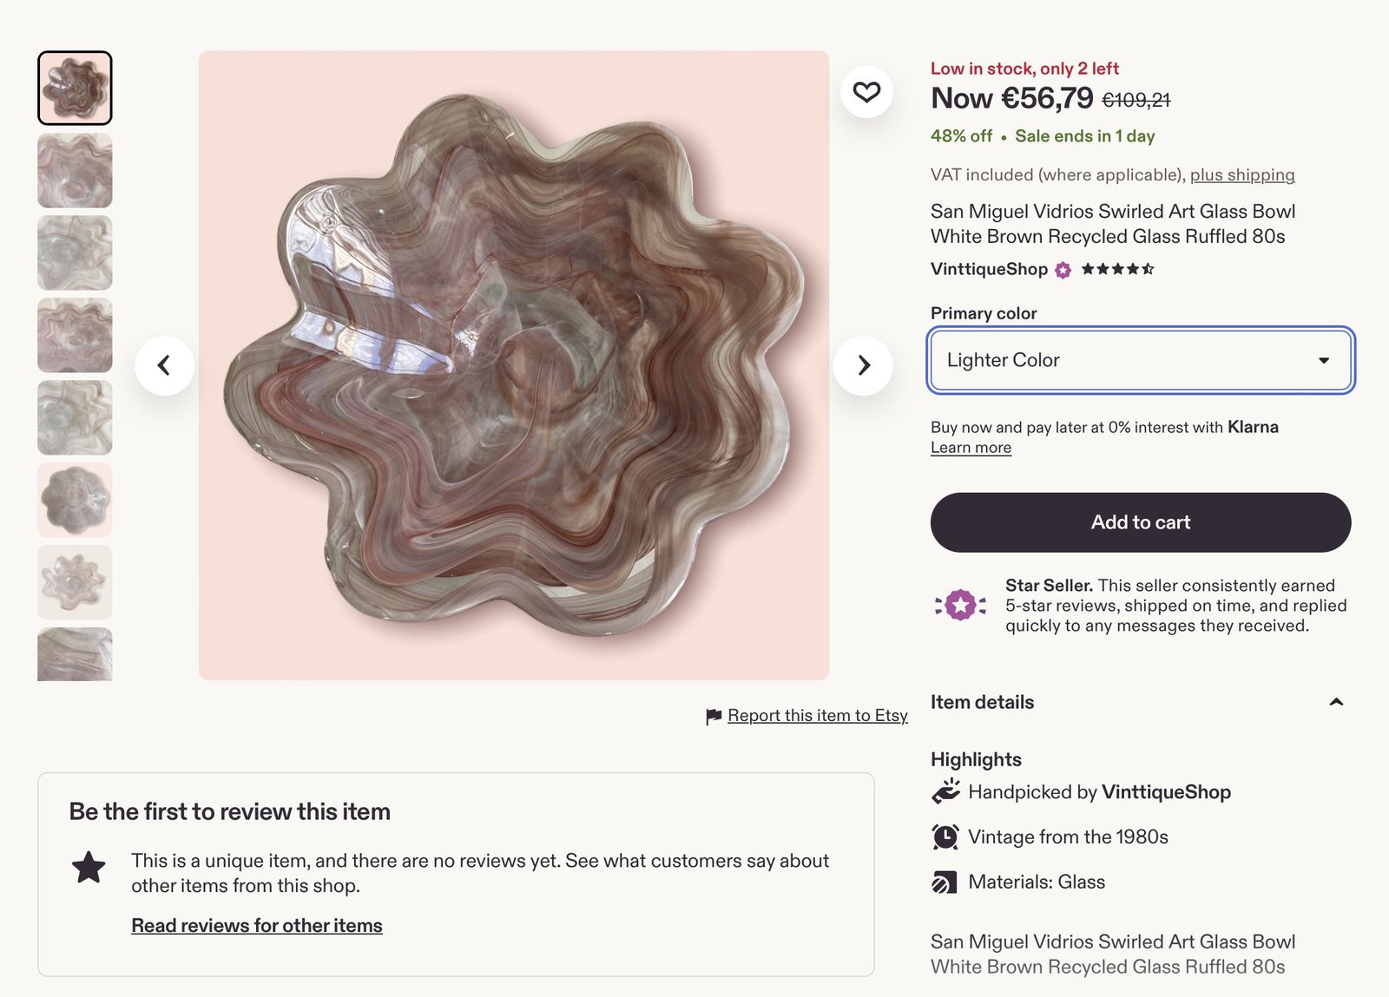Click the Star Seller badge icon
This screenshot has width=1389, height=997.
[x=960, y=605]
